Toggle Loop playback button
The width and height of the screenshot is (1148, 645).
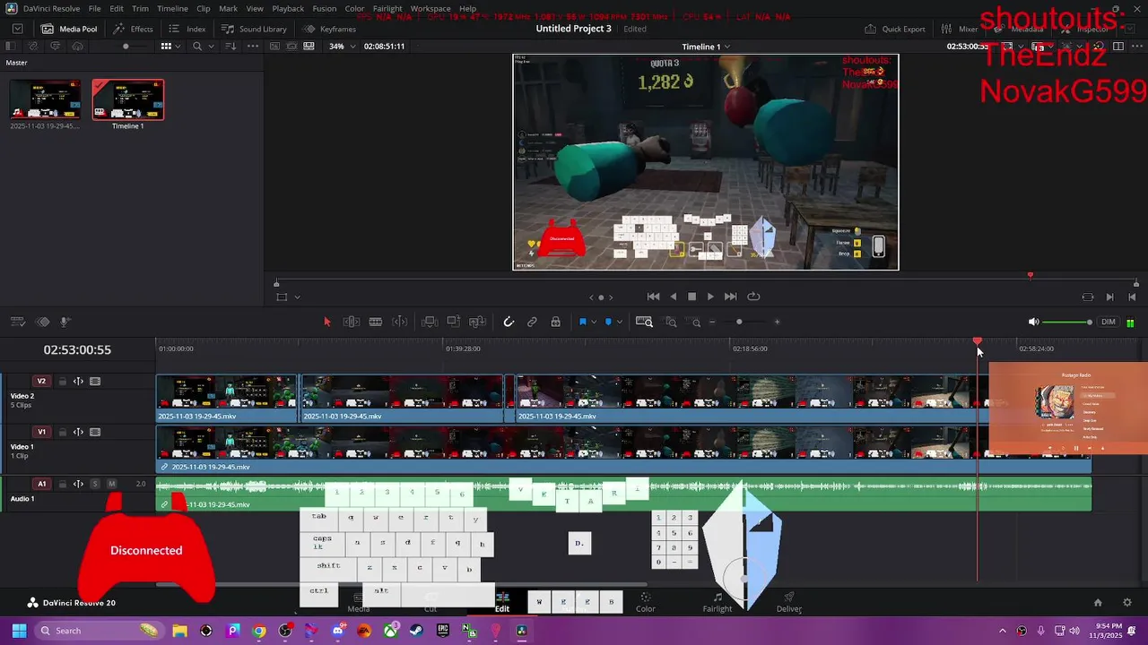pyautogui.click(x=753, y=297)
